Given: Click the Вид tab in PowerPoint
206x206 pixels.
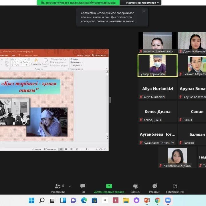Looking at the screenshot, I should [13, 55].
